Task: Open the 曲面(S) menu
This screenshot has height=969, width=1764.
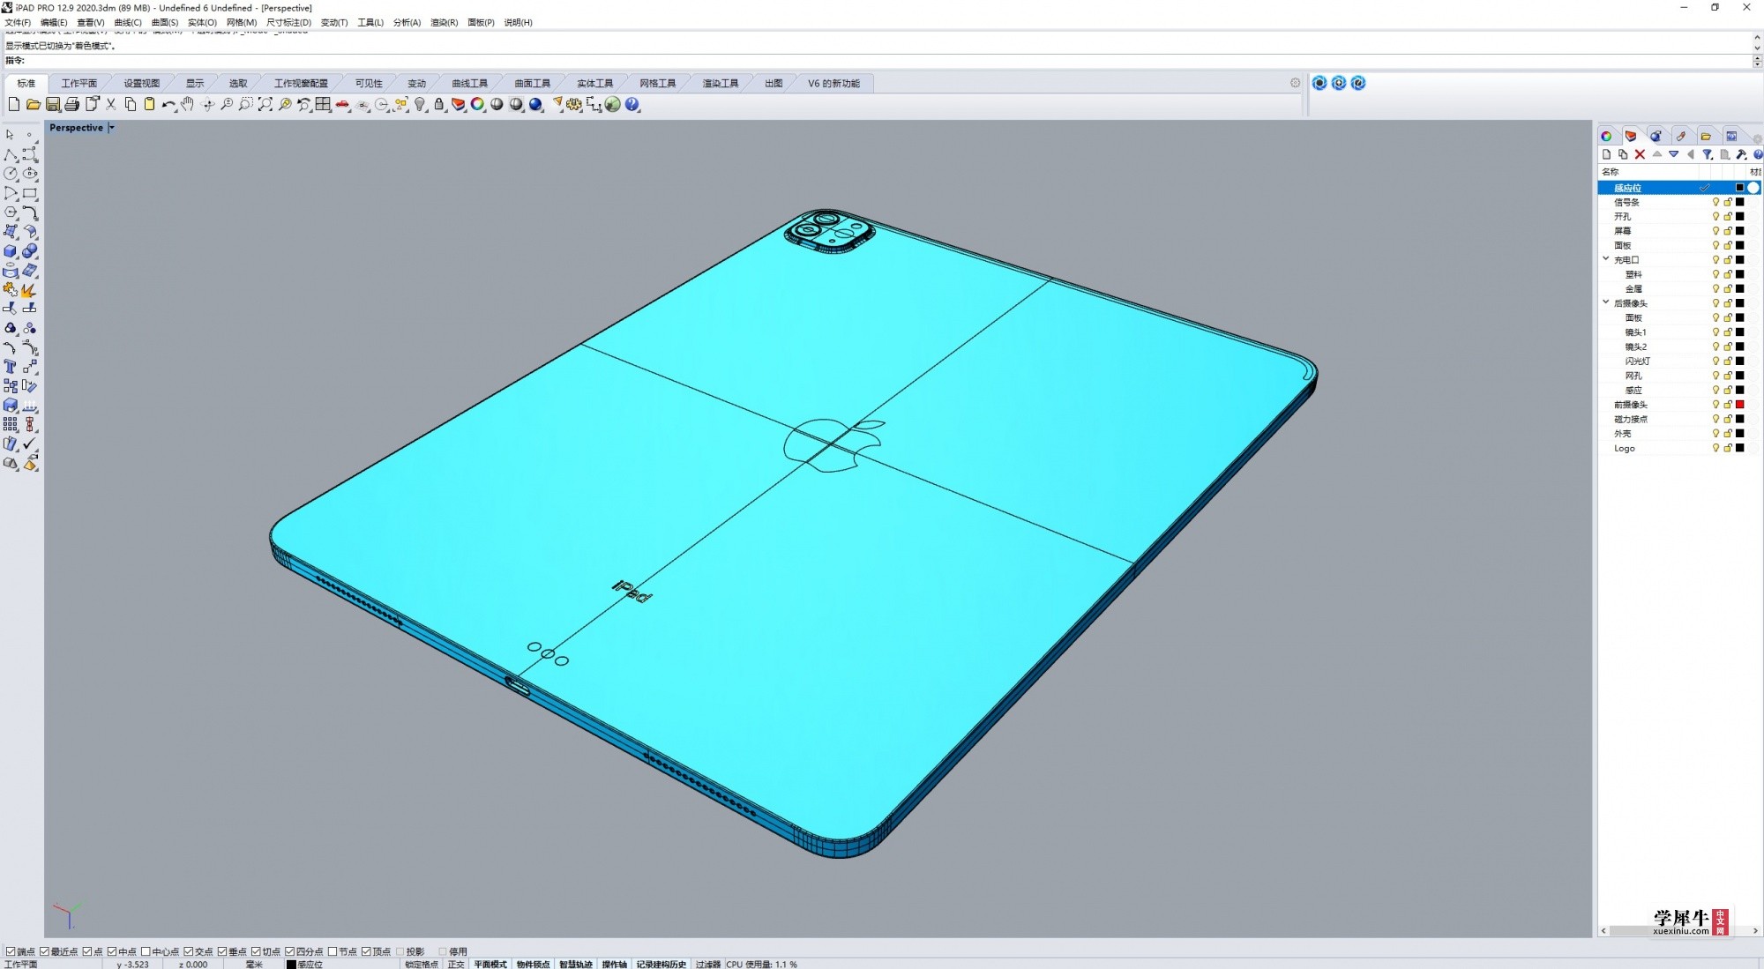Action: [165, 23]
